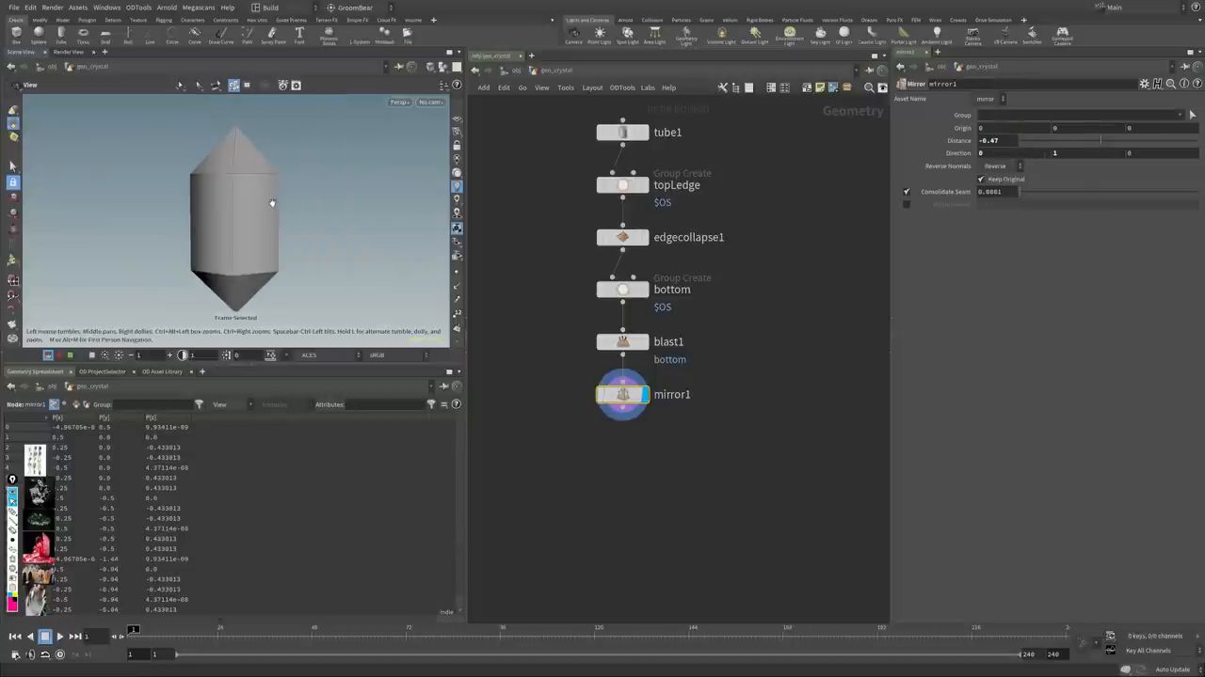Activate the magnifying glass search in the network editor

tap(868, 87)
